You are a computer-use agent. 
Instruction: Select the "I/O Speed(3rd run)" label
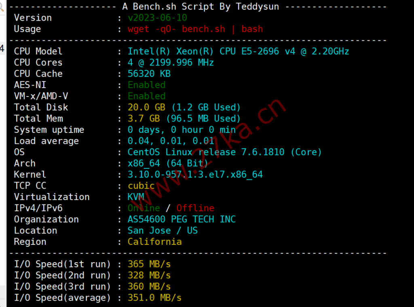[x=62, y=286]
